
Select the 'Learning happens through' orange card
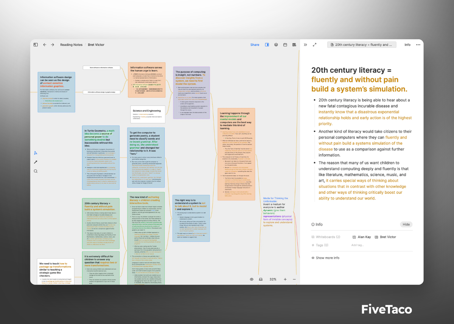237,154
